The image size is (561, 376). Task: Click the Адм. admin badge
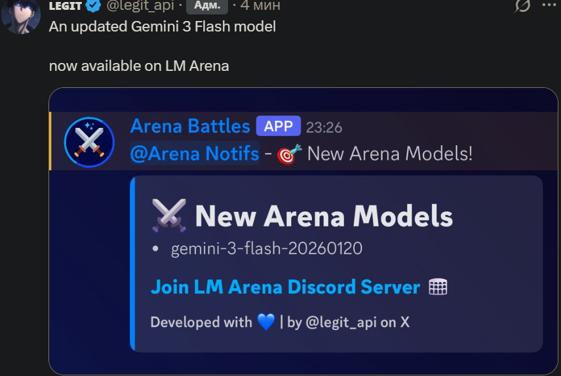tap(207, 5)
